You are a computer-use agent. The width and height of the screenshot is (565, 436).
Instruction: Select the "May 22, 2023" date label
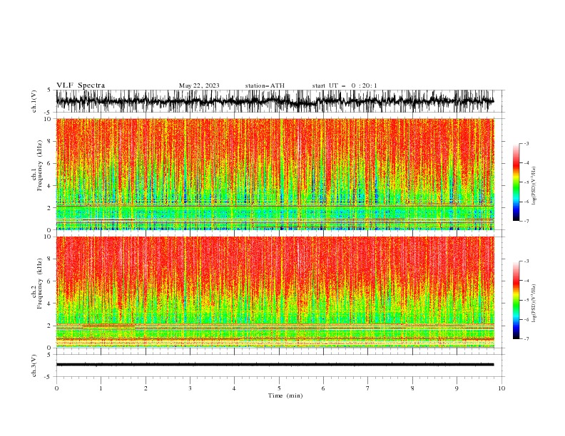click(x=199, y=85)
